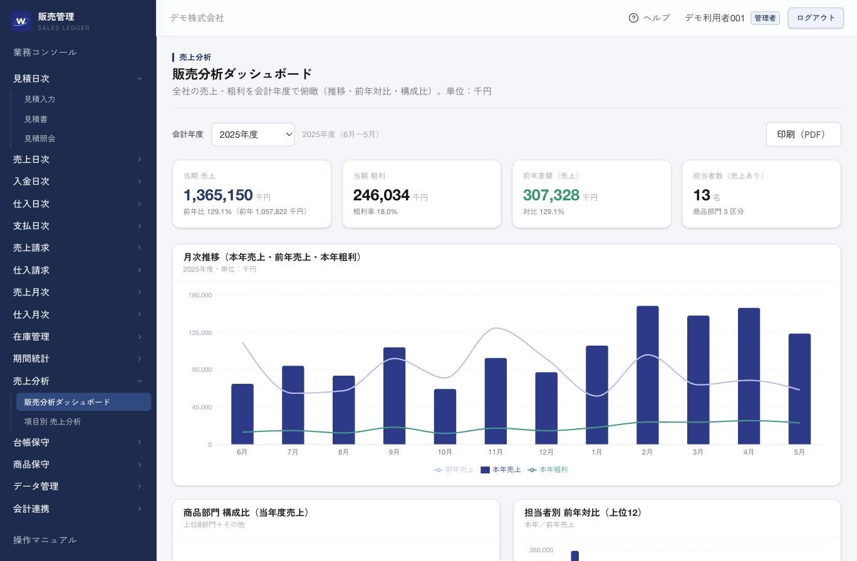The height and width of the screenshot is (561, 857).
Task: Toggle 本年売上 series in chart legend
Action: (501, 470)
